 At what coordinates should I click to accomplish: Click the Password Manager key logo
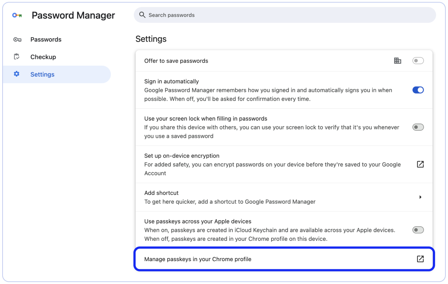click(x=17, y=15)
